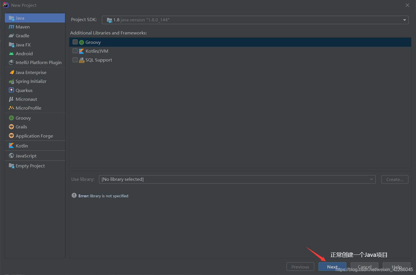Select Gradle project type
This screenshot has width=416, height=275.
click(35, 36)
